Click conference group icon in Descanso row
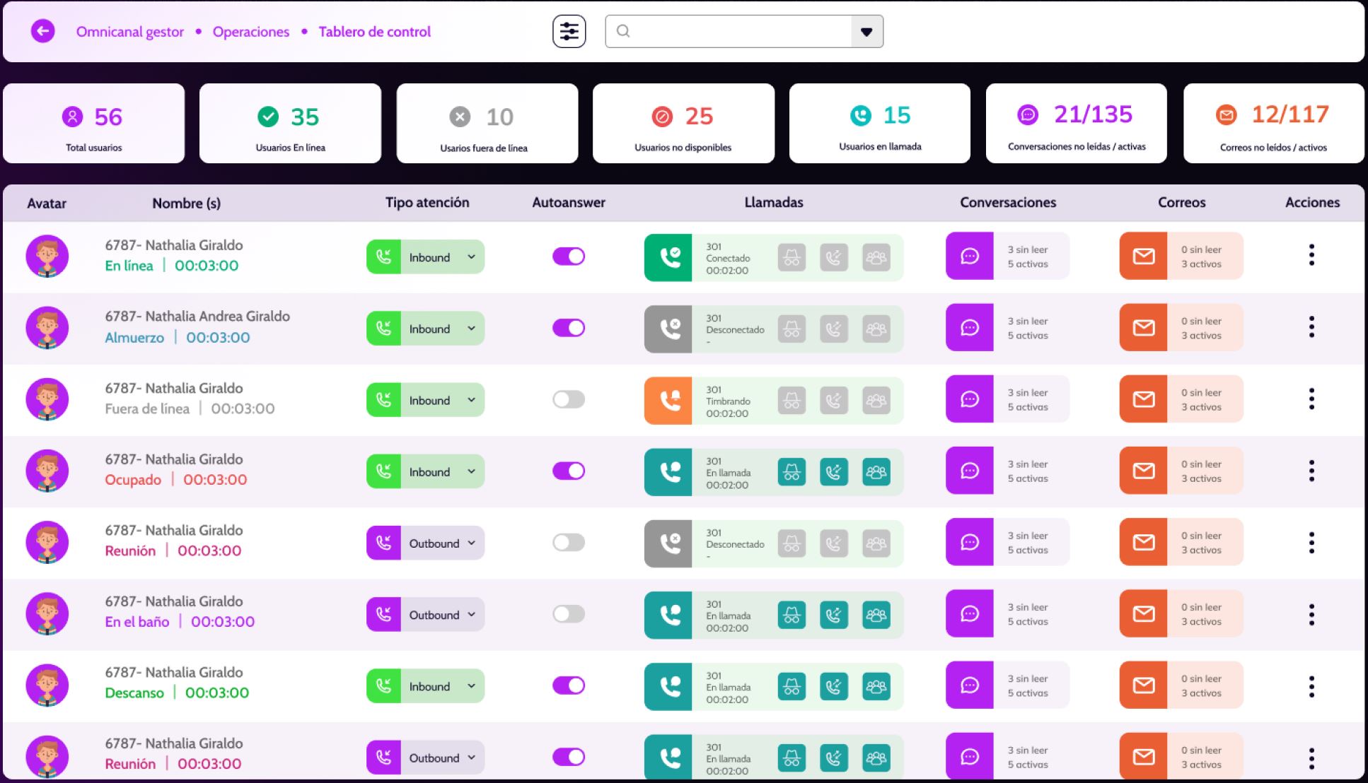The height and width of the screenshot is (783, 1368). click(876, 686)
